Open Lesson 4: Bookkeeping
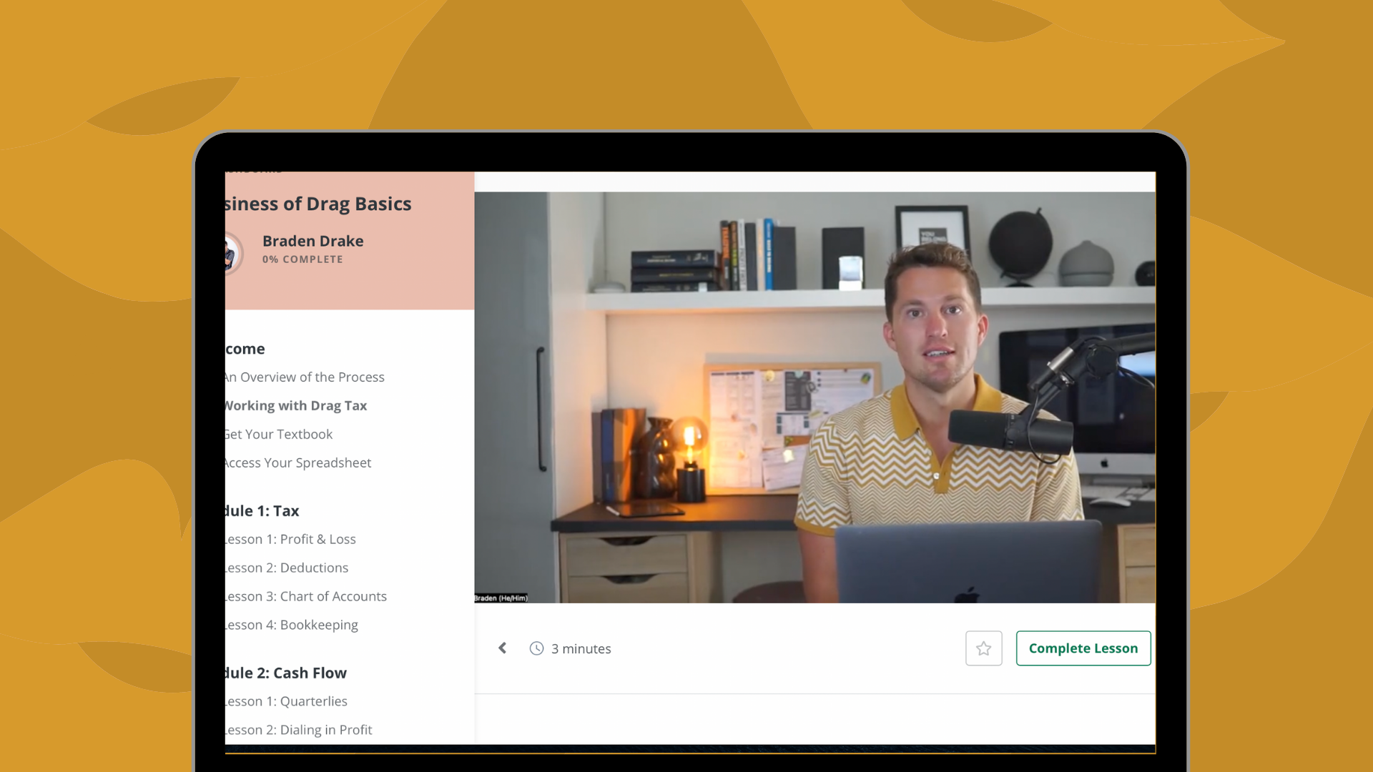Image resolution: width=1373 pixels, height=772 pixels. point(292,625)
